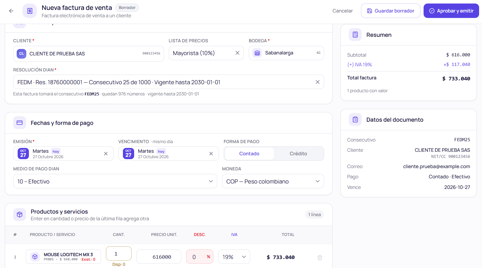Click the FEDM25 consecutivo value

[462, 140]
